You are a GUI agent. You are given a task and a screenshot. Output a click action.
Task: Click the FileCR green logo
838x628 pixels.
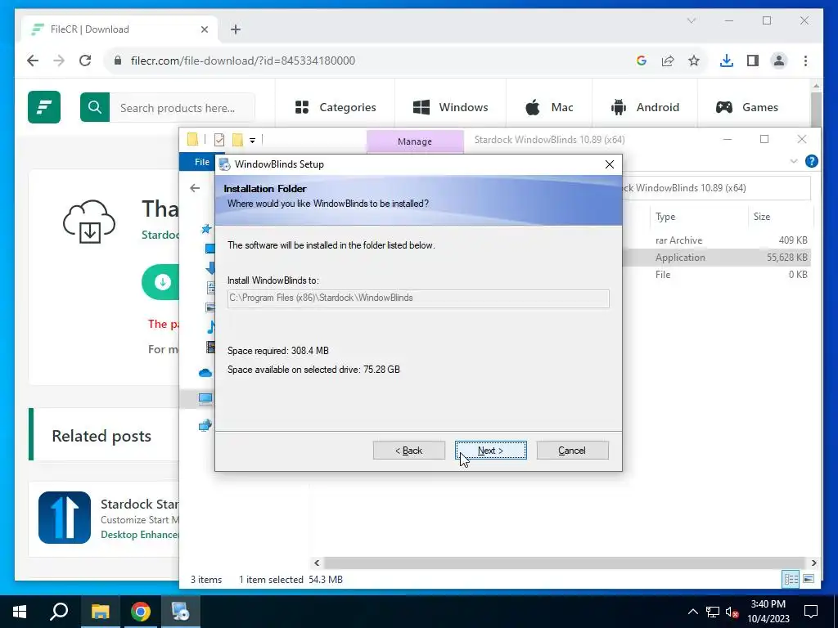(44, 107)
